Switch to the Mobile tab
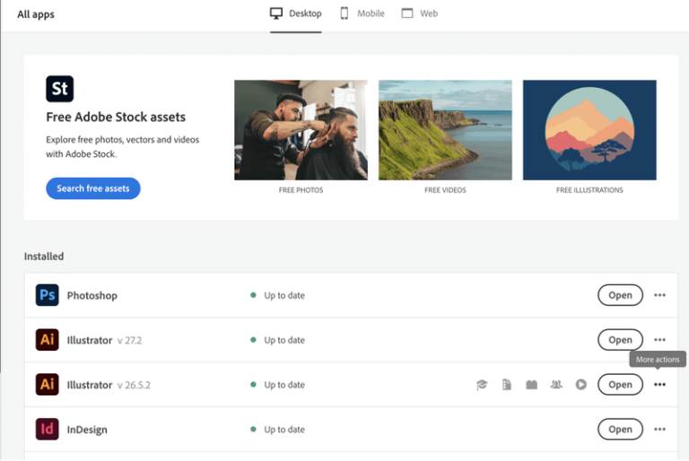Image resolution: width=689 pixels, height=461 pixels. click(x=362, y=13)
